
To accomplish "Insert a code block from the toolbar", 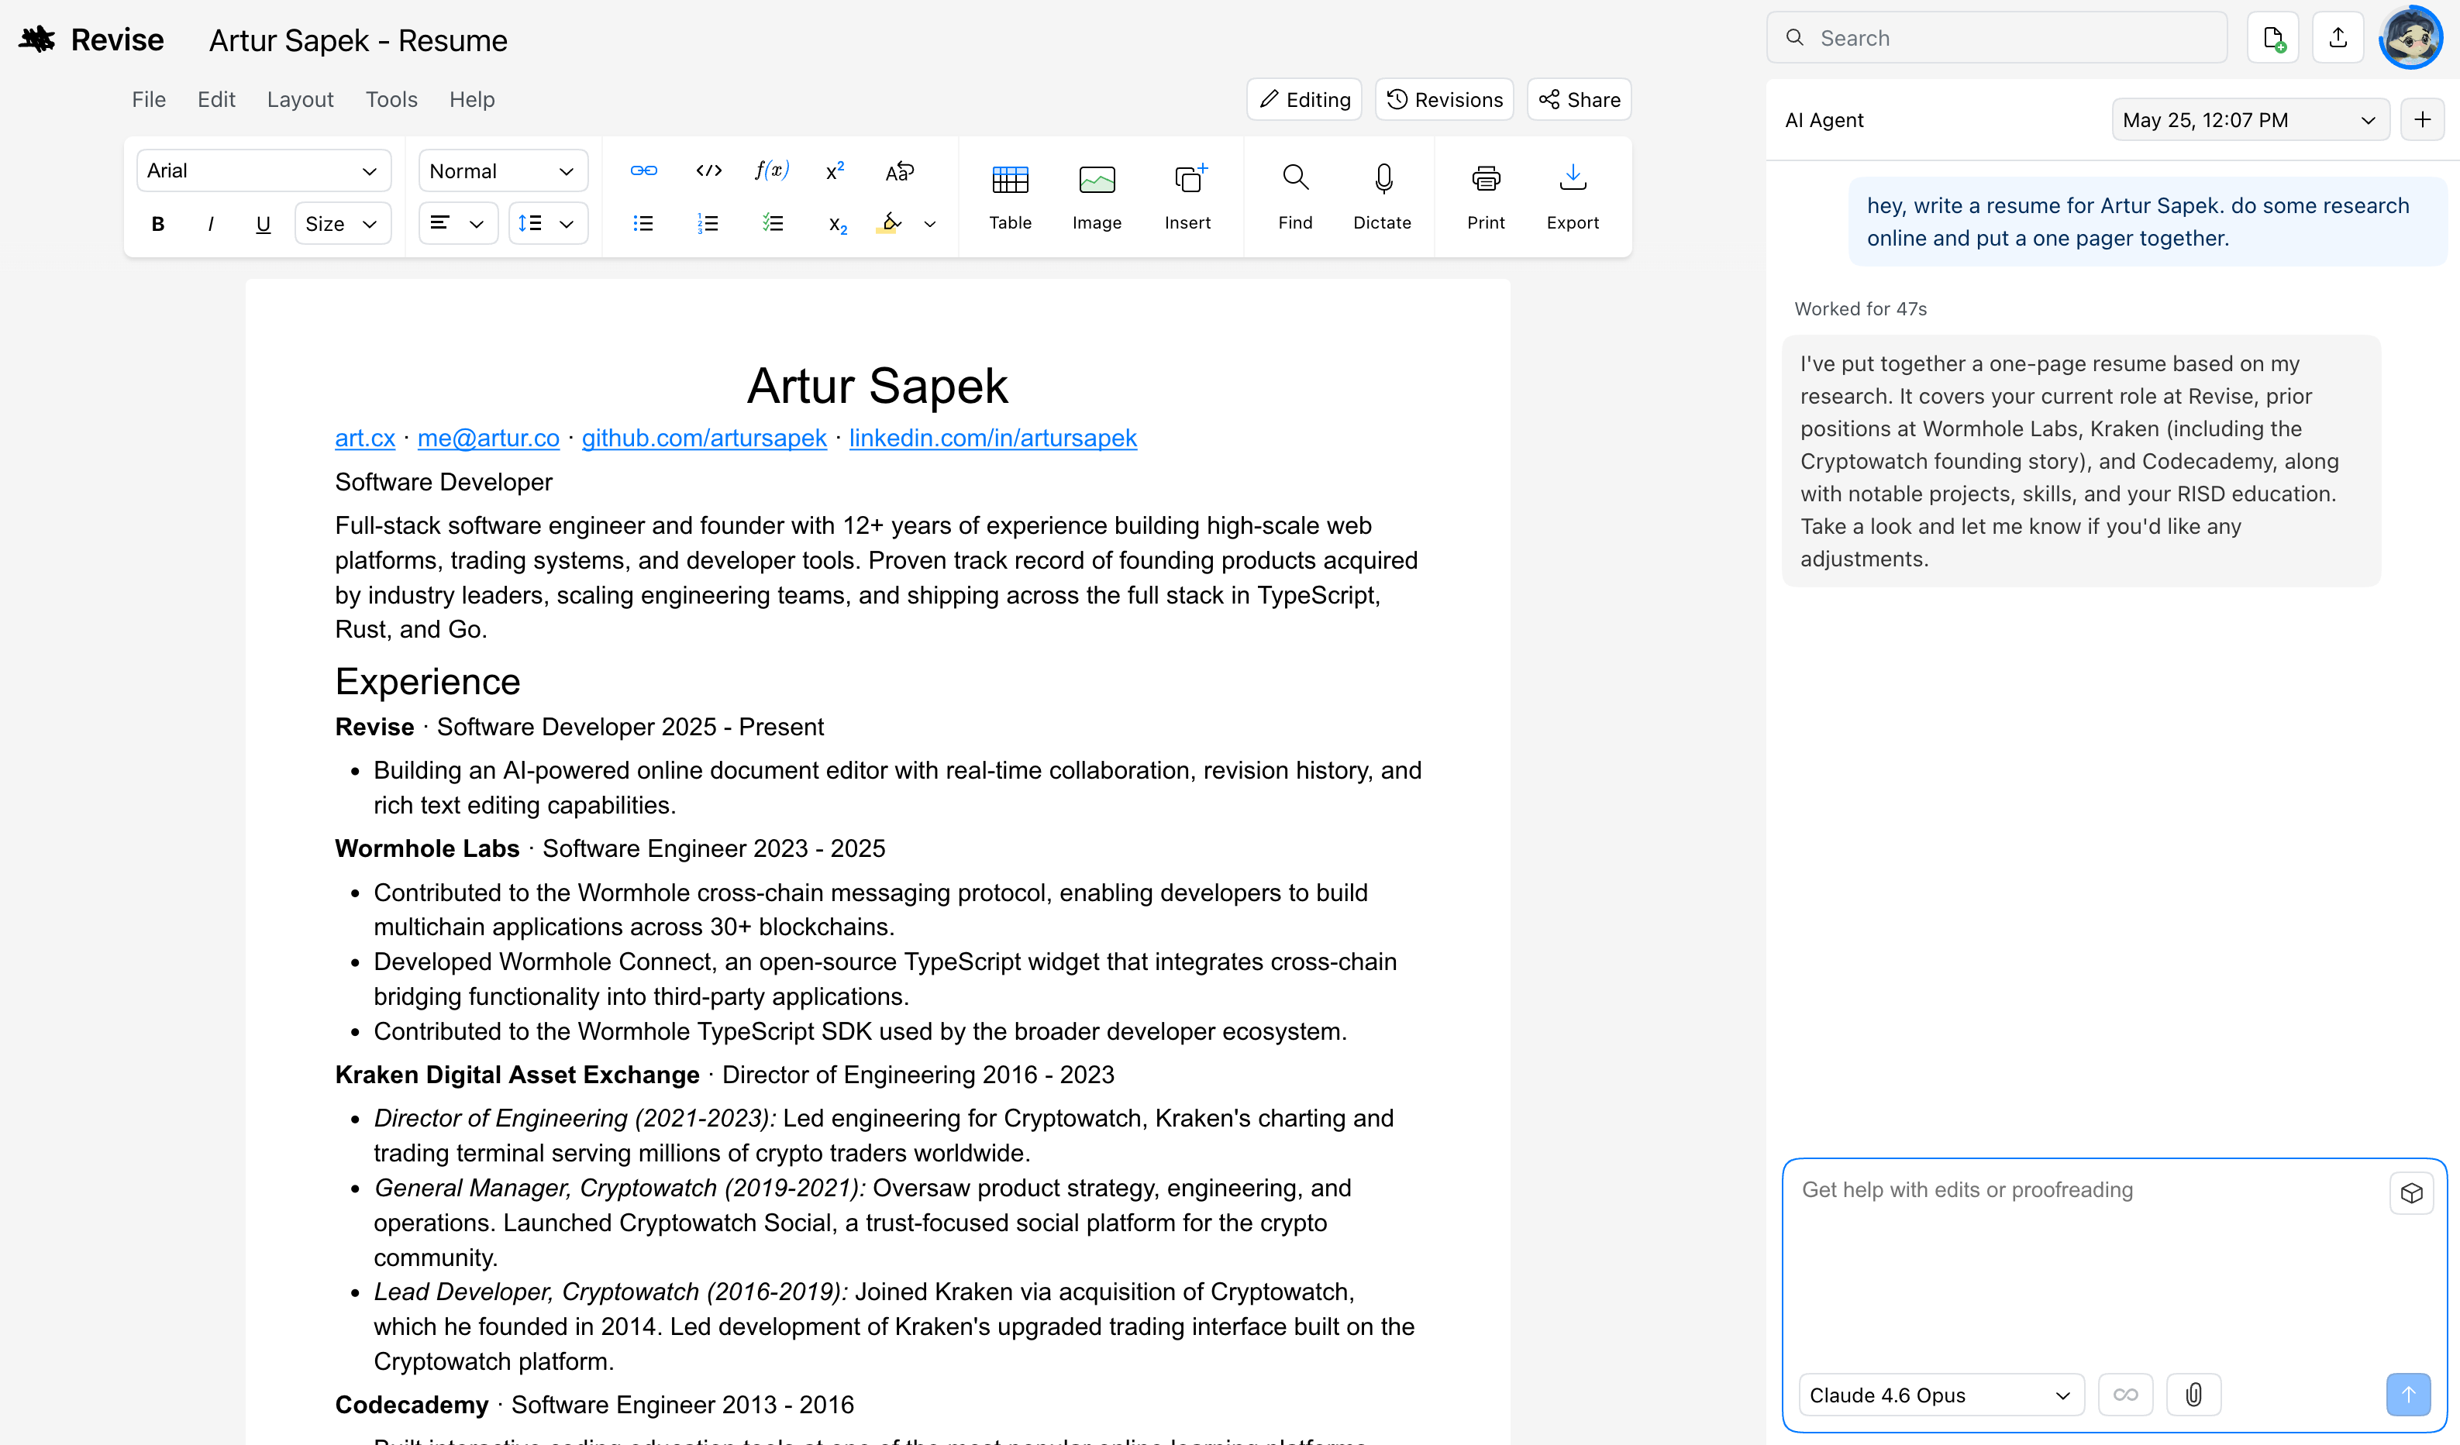I will click(x=708, y=170).
